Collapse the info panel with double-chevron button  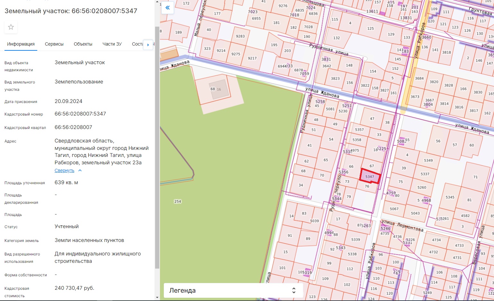(168, 8)
